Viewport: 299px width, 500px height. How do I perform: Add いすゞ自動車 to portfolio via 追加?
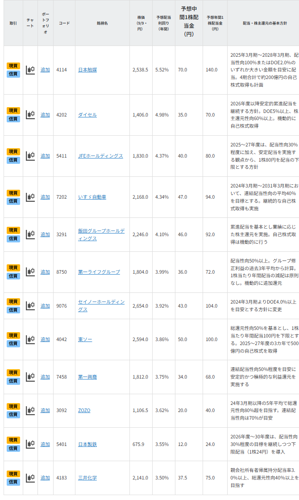[x=45, y=197]
